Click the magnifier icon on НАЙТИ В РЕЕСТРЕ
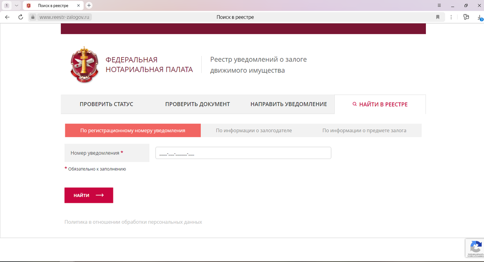The image size is (484, 262). [x=355, y=103]
